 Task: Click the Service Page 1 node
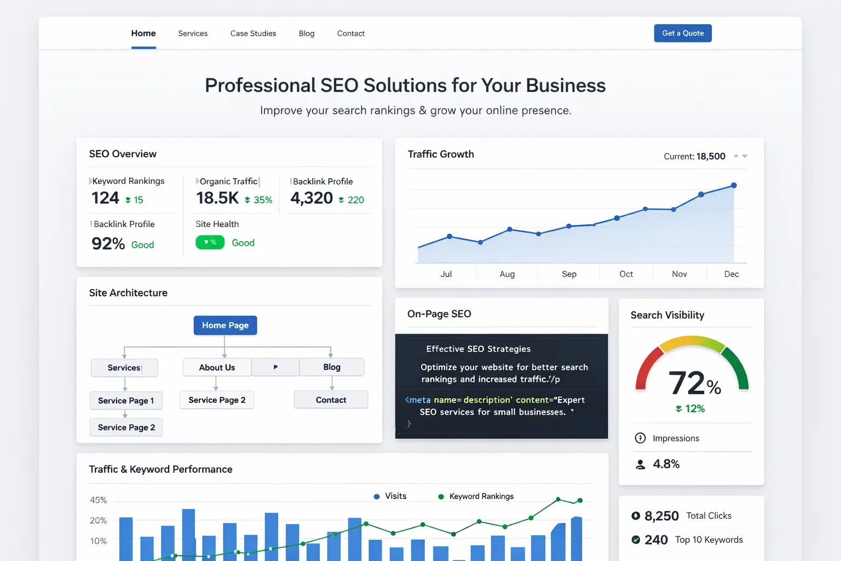pos(126,400)
